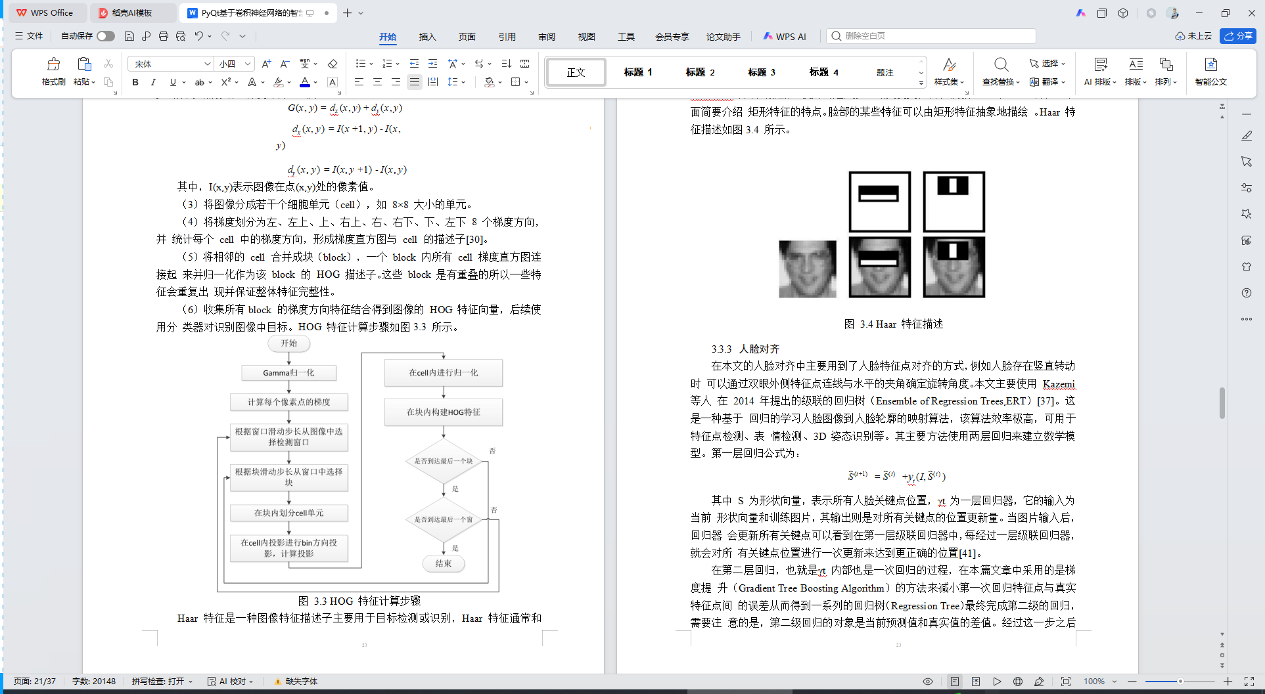
Task: Click the Share (分享) button
Action: click(1238, 36)
